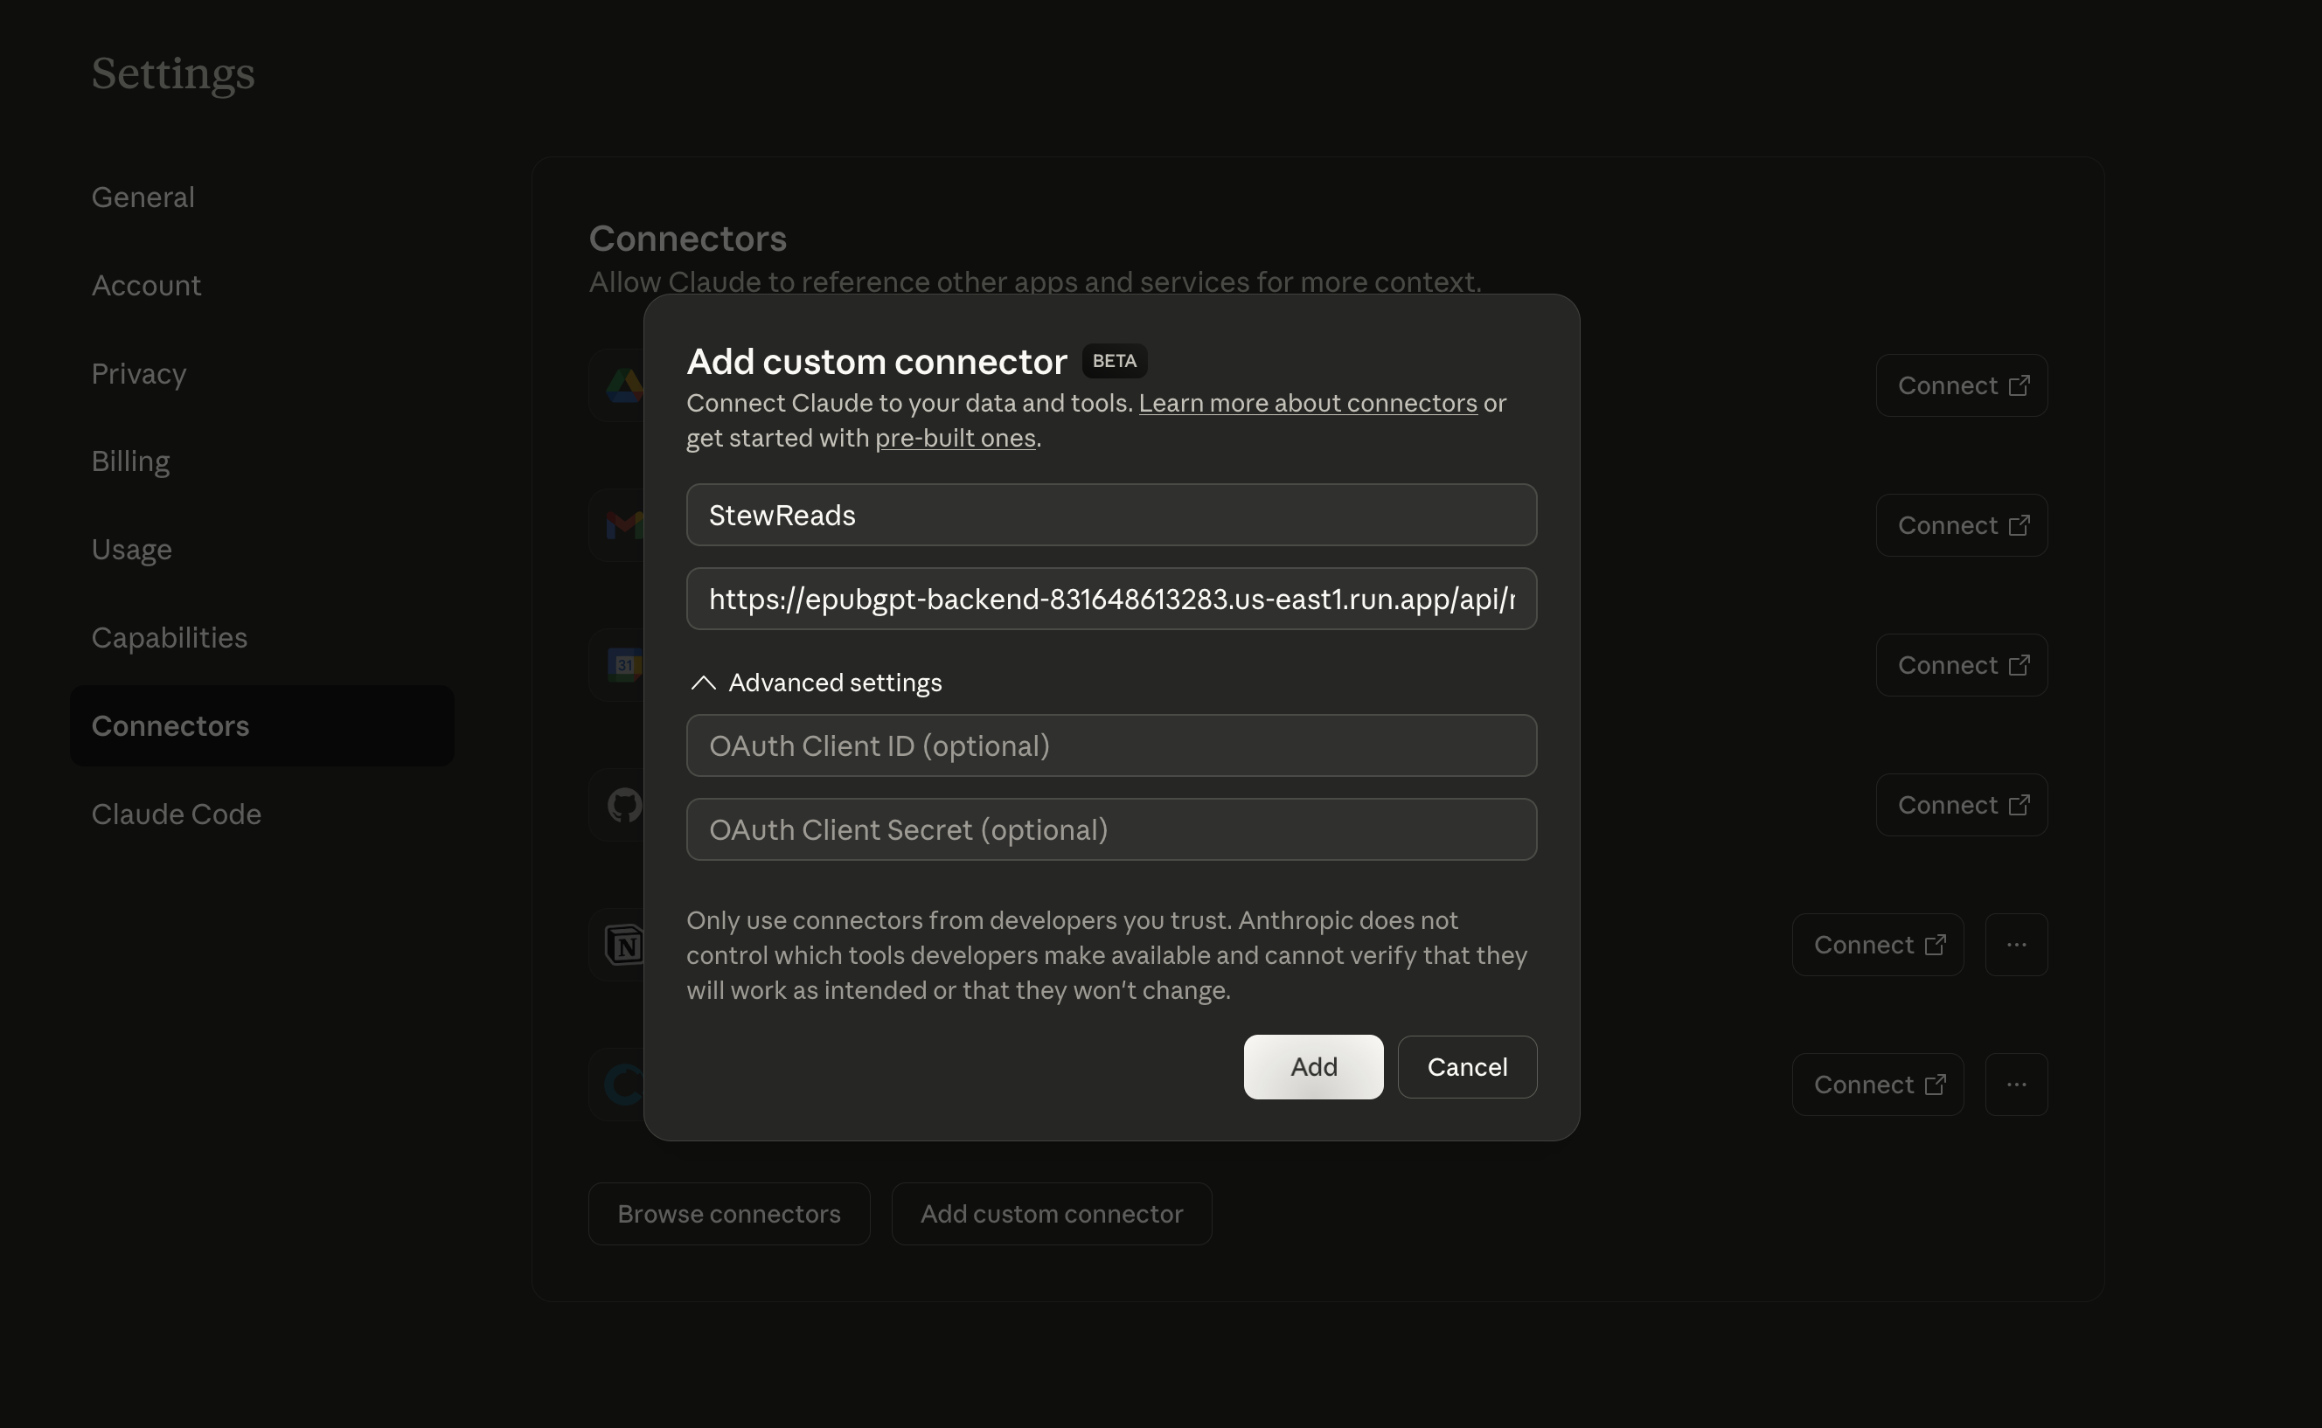Screen dimensions: 2322x1428
Task: Open Claude Code settings
Action: point(176,815)
